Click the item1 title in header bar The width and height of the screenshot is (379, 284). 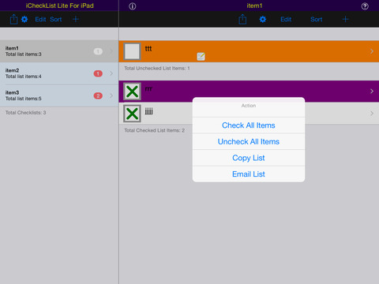(254, 6)
